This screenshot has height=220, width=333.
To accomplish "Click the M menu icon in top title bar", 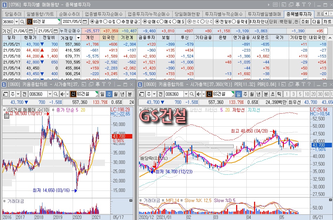I will tap(275, 5).
